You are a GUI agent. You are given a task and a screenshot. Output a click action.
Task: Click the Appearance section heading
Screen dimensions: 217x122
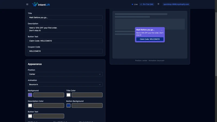click(x=35, y=64)
